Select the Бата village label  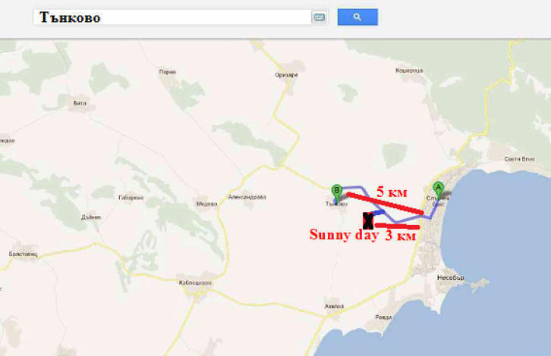(77, 101)
